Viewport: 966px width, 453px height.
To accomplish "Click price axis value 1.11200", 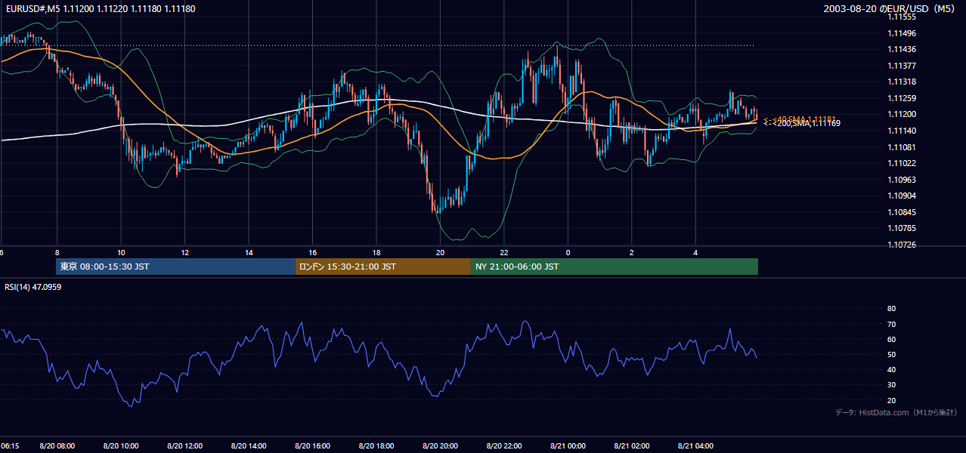I will [902, 114].
